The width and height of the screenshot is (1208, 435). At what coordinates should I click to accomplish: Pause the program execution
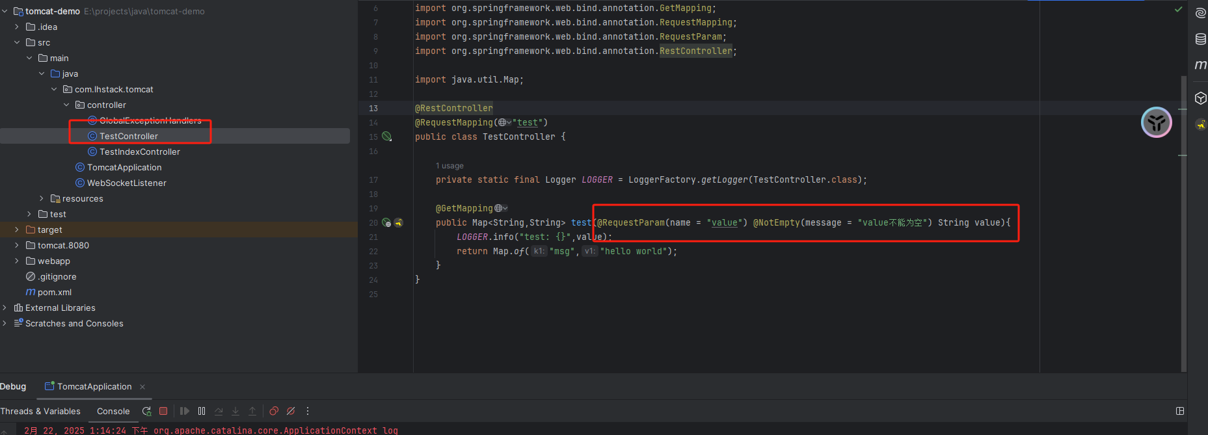(202, 411)
